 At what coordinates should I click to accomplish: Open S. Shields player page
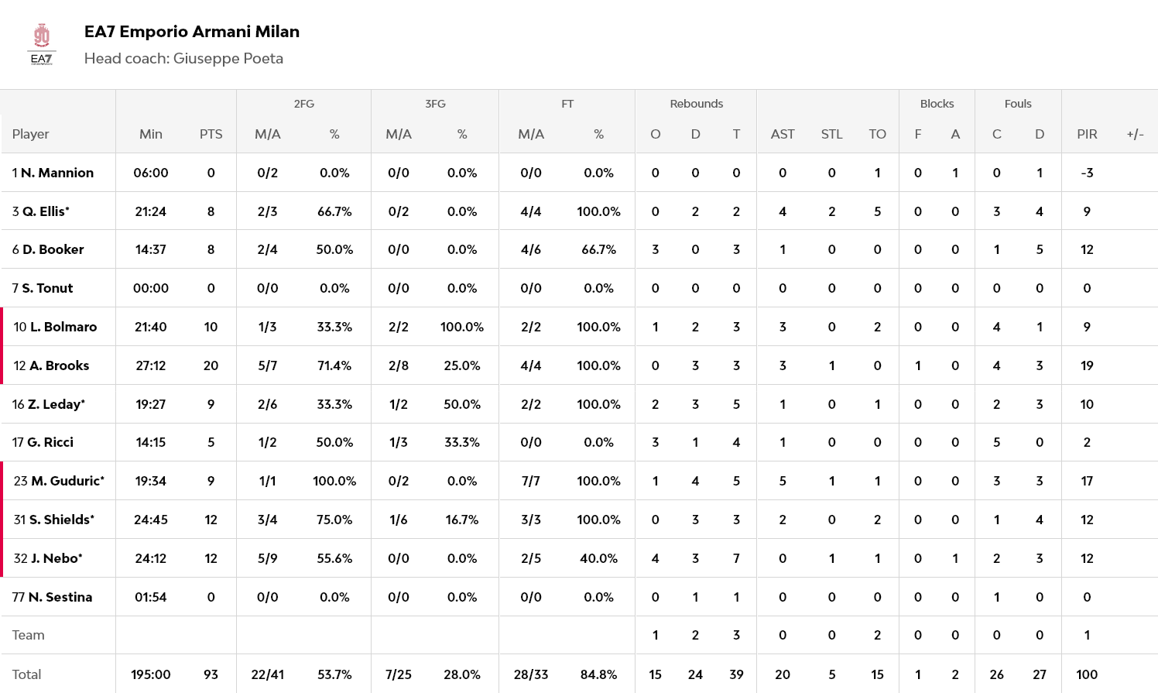(x=61, y=520)
